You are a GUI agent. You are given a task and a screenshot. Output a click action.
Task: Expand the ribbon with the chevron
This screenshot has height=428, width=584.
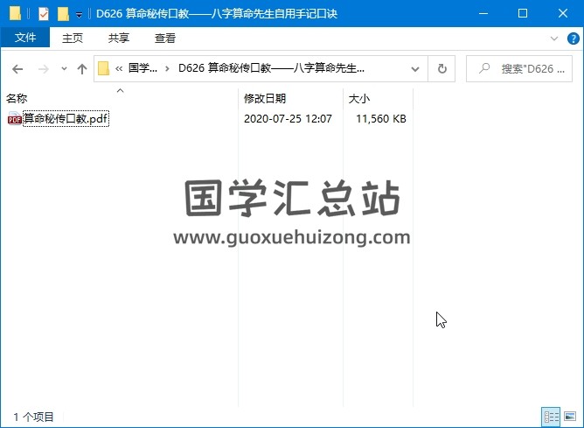point(553,39)
